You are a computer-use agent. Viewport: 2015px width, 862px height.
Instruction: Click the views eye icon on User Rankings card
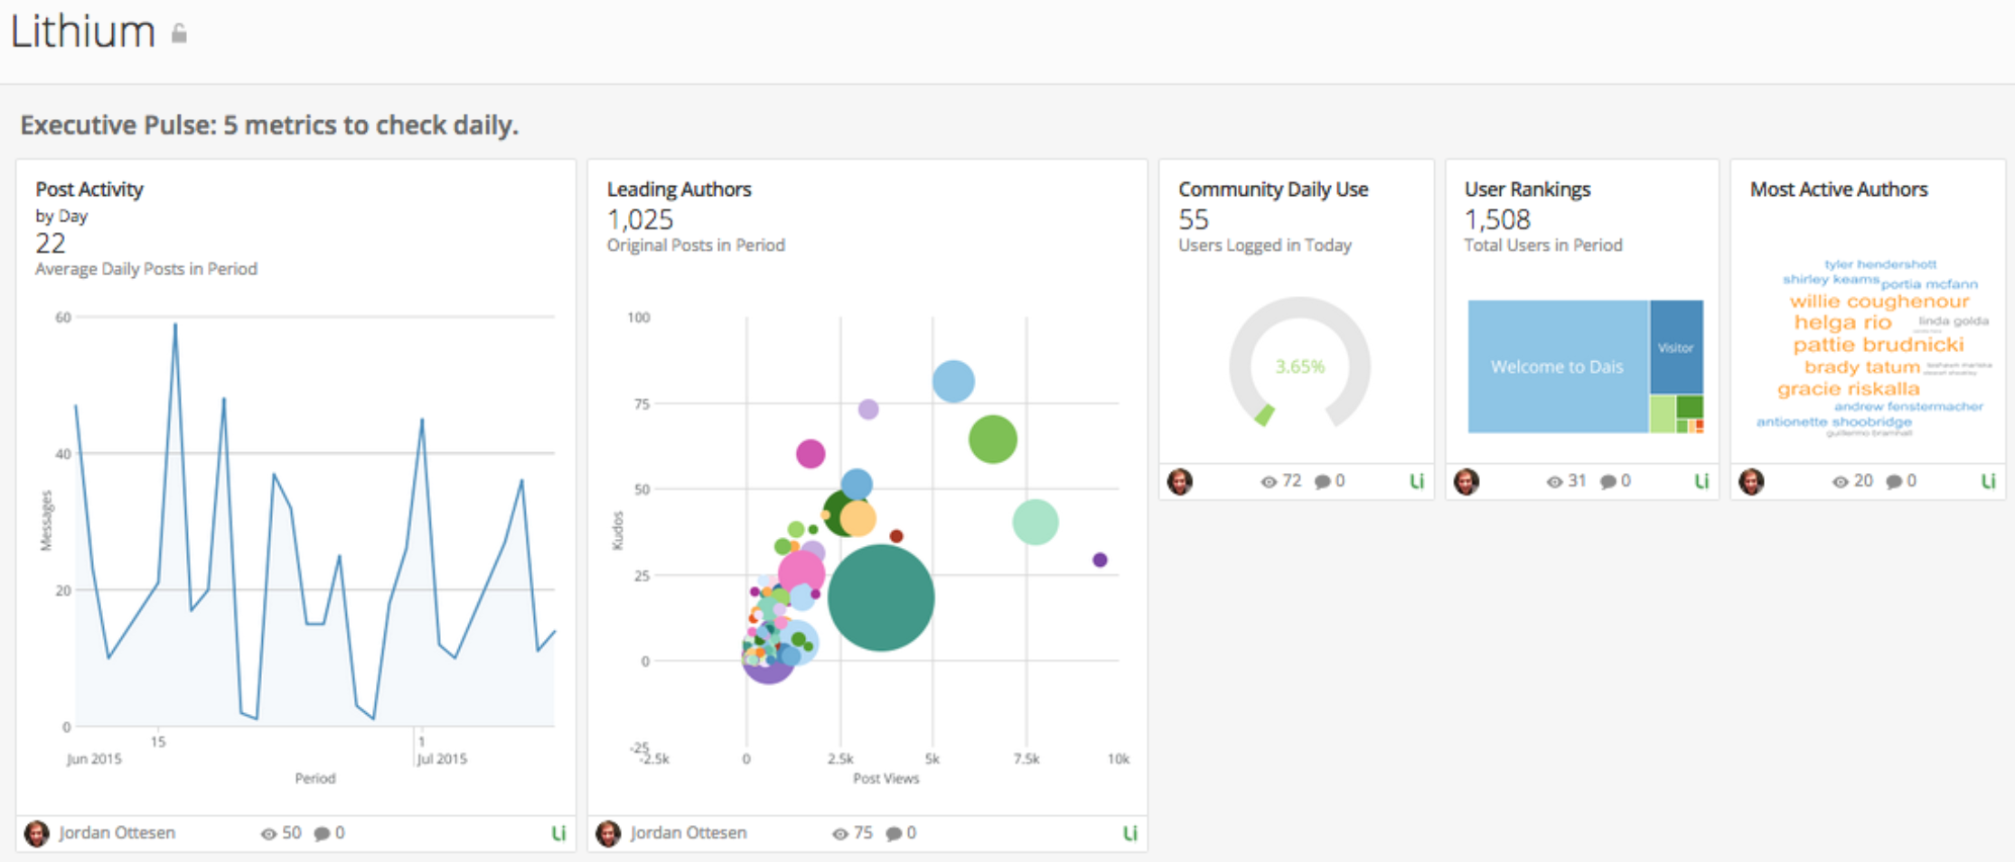pyautogui.click(x=1554, y=482)
